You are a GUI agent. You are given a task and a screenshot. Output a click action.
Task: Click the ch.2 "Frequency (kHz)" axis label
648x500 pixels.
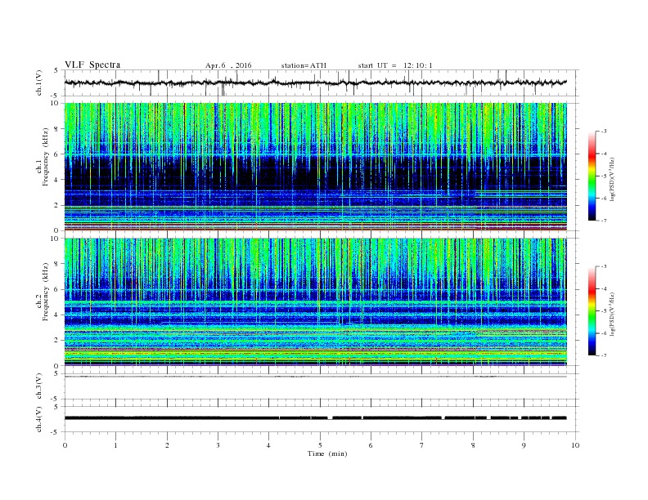pos(46,292)
